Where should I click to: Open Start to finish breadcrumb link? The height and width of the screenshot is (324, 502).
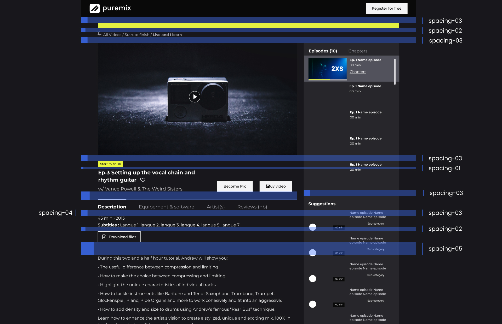(137, 35)
